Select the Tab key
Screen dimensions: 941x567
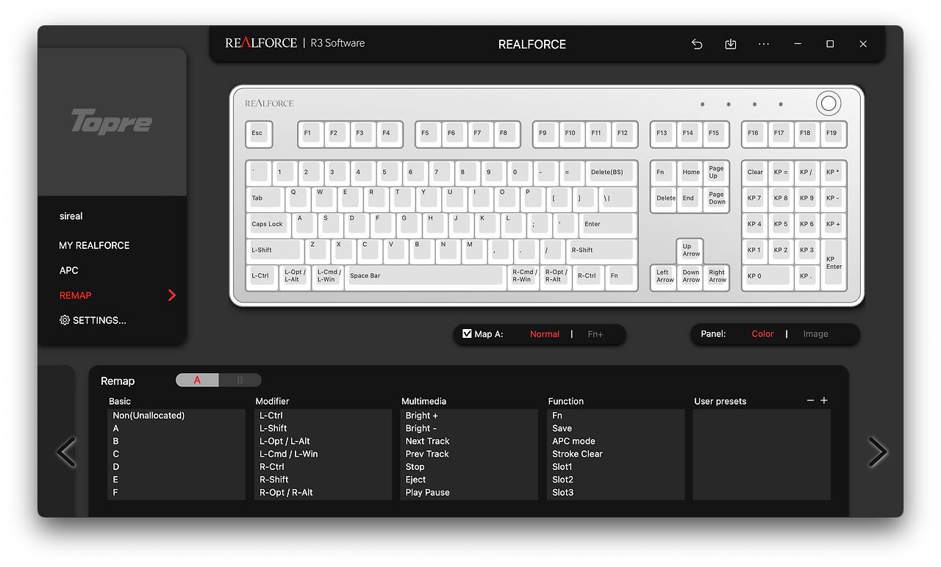click(x=266, y=198)
